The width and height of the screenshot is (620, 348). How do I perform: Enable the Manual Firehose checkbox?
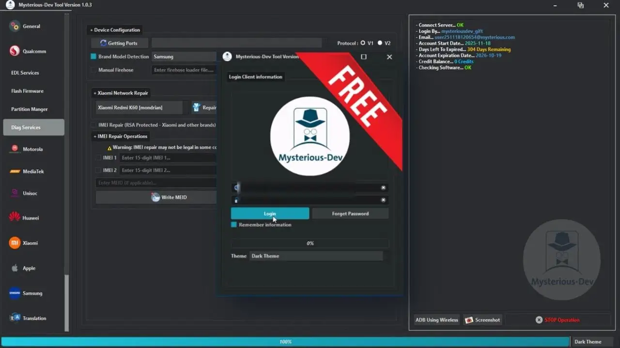(x=94, y=70)
